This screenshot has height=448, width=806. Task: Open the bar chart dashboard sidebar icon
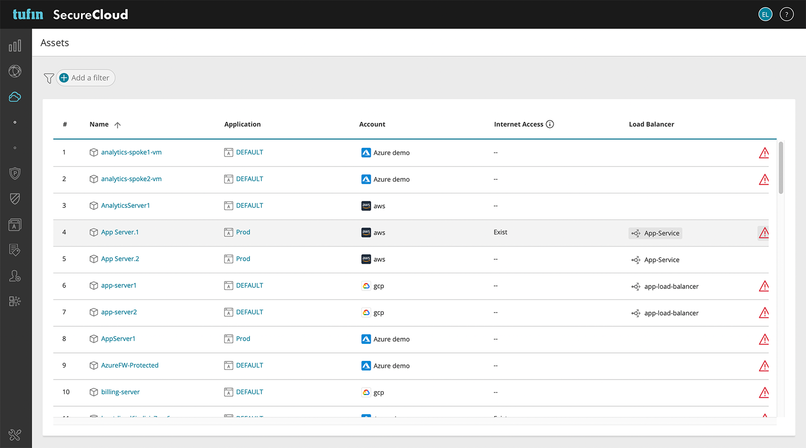(15, 46)
